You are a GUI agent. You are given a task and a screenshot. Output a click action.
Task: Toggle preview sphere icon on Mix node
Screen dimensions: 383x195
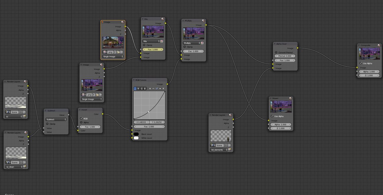162,19
